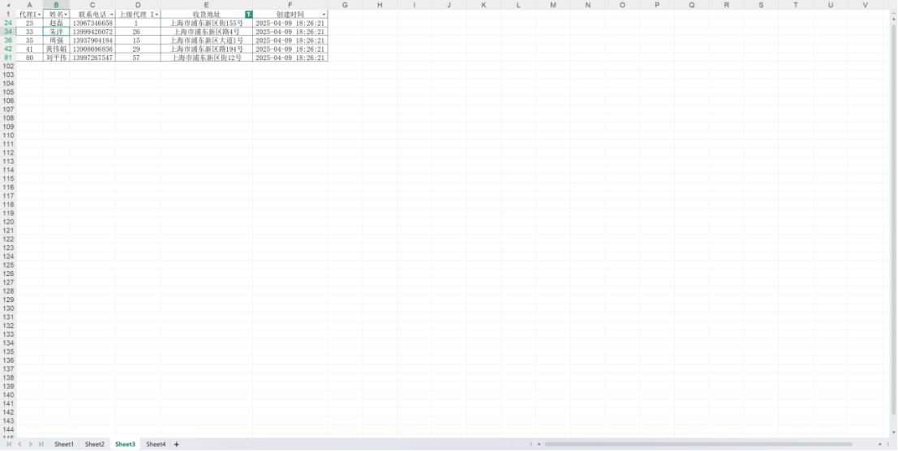Click the horizontal scrollbar thumb

[698, 445]
